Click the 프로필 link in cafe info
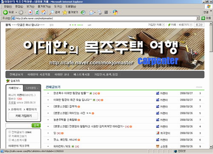 [12, 103]
